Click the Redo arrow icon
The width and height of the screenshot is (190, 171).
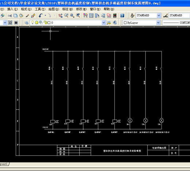[50, 16]
